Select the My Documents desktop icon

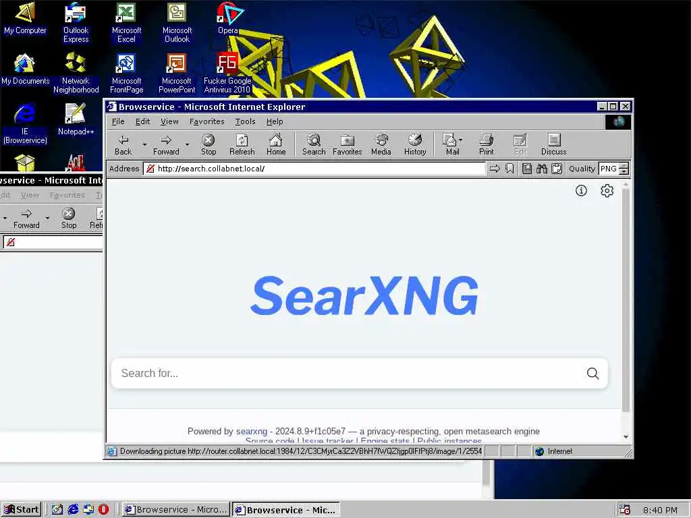tap(25, 69)
